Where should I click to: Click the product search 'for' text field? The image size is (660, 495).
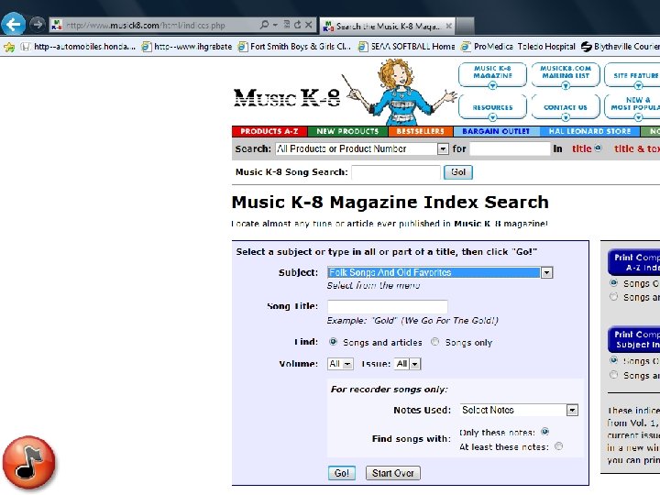(x=510, y=148)
